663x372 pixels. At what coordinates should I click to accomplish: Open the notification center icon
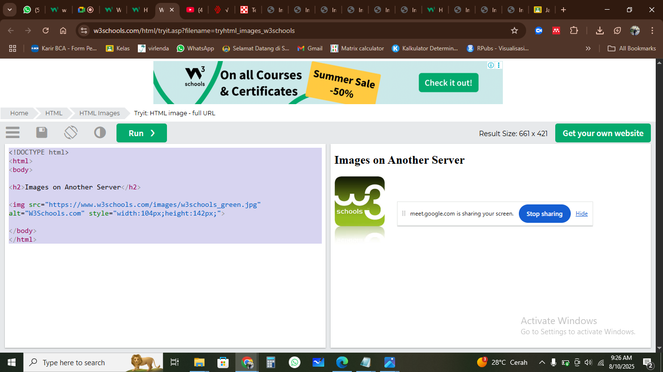[x=648, y=362]
